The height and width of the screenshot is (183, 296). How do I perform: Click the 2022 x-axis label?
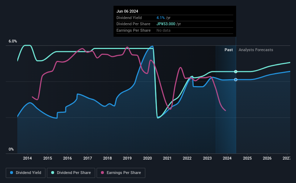(187, 158)
